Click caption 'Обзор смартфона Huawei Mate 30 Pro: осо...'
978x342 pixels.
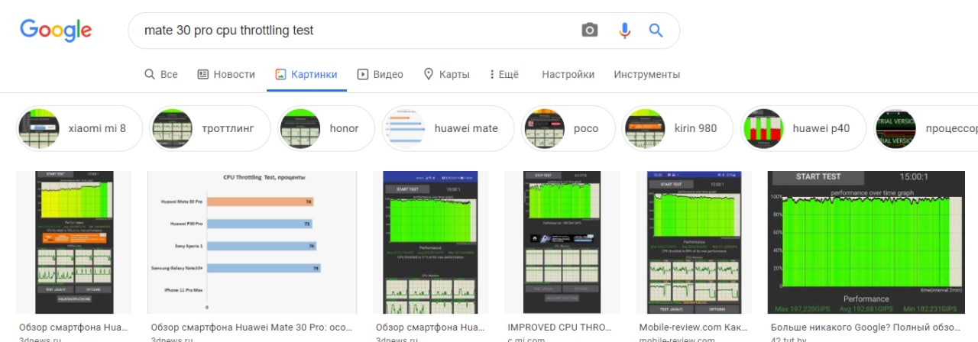click(252, 327)
